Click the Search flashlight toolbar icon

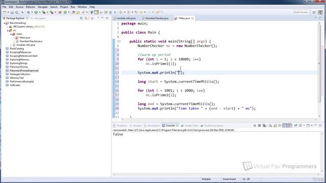click(x=84, y=12)
